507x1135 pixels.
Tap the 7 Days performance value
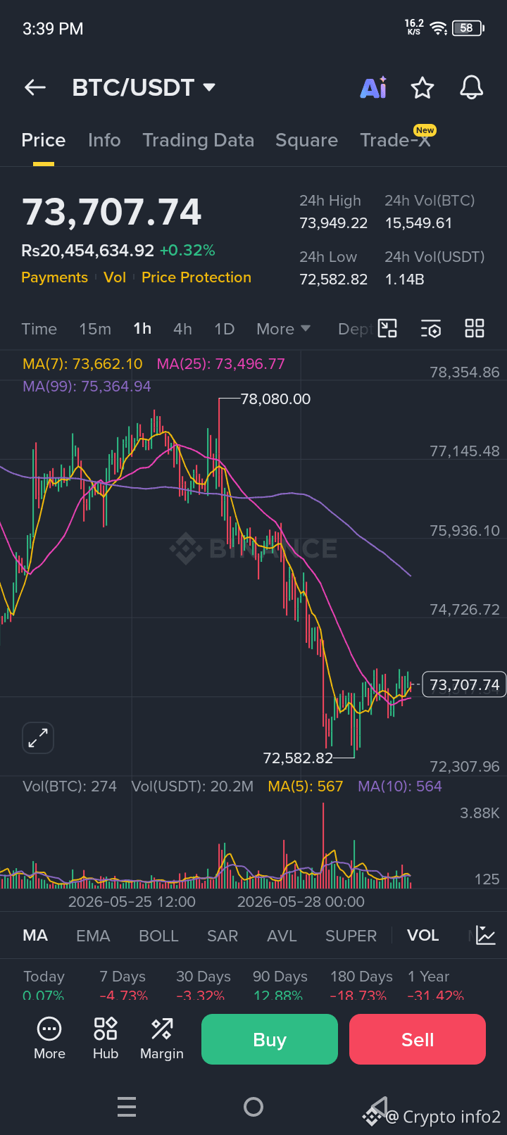tap(123, 996)
